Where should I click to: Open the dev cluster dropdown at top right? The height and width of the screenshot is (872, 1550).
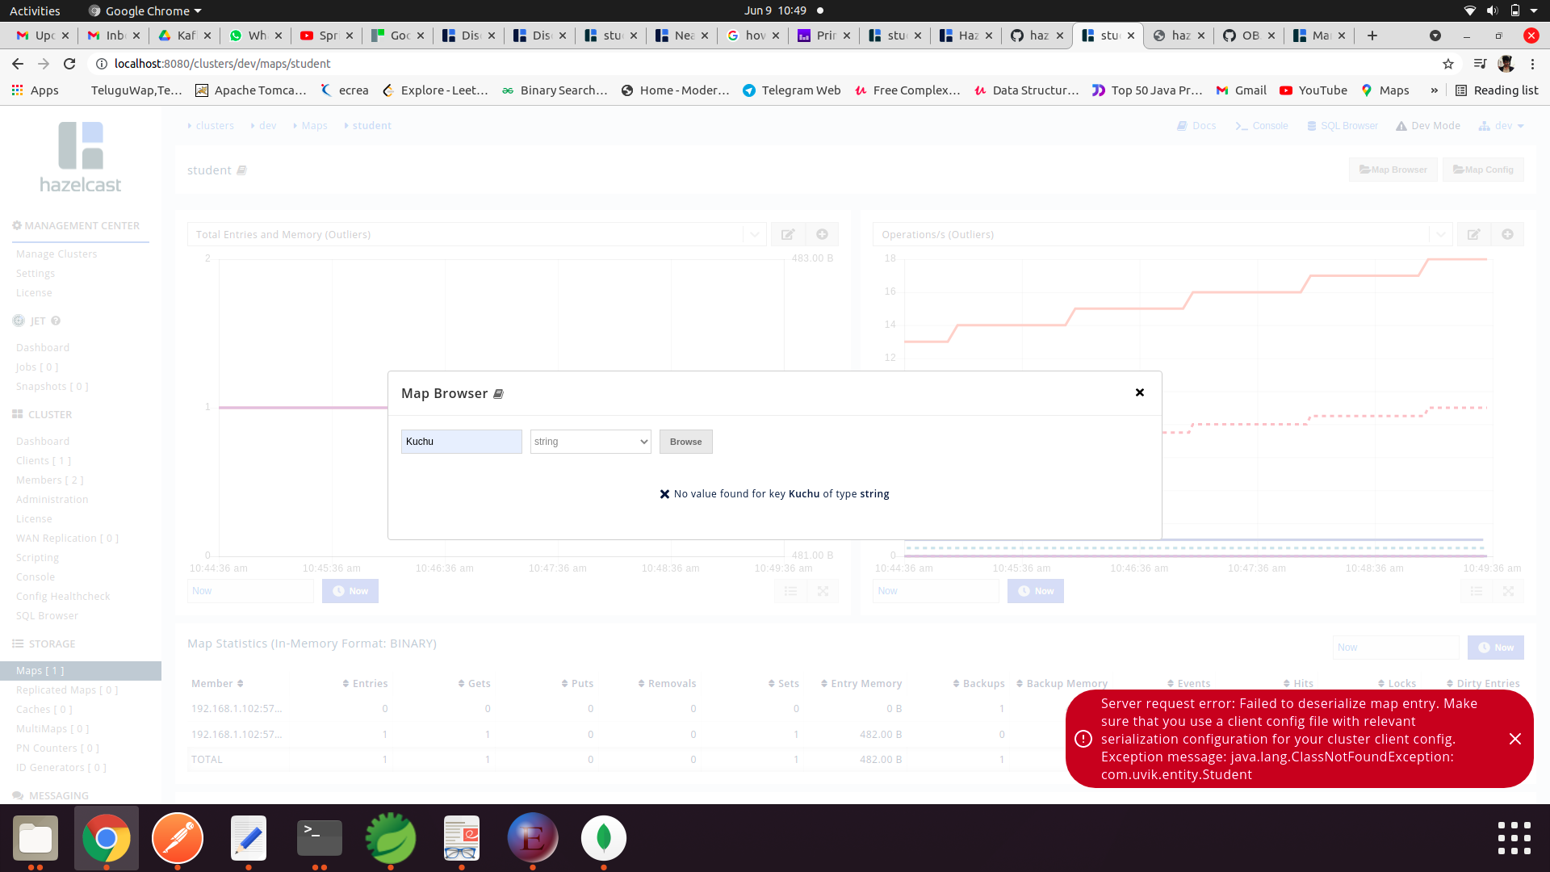point(1502,126)
